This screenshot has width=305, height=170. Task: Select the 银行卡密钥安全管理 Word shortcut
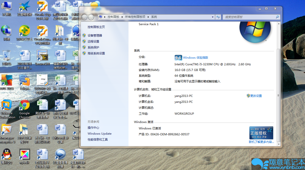tap(60, 109)
